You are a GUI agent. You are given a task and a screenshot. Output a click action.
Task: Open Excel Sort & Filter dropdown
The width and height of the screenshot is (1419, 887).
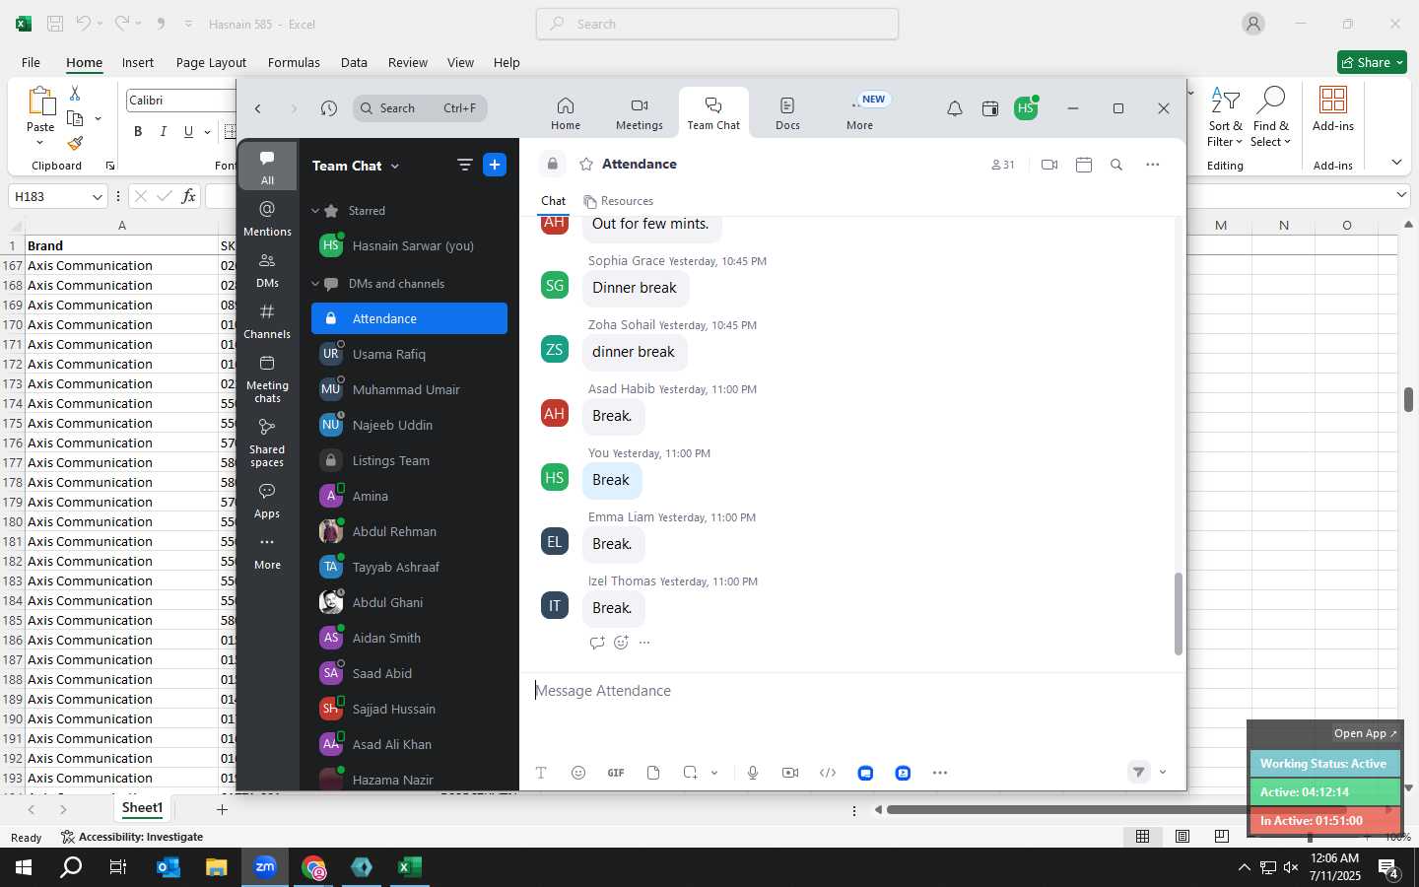(x=1225, y=116)
